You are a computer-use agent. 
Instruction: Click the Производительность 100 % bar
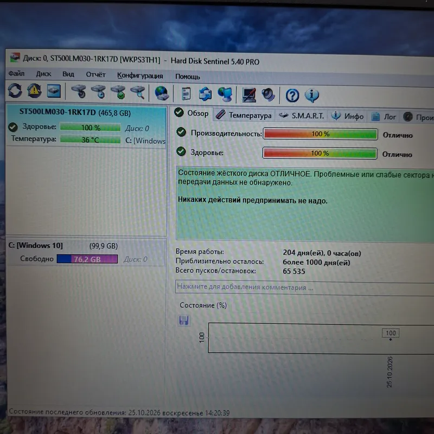tap(320, 134)
